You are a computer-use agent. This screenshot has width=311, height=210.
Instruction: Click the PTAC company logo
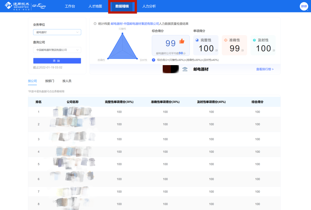coord(185,69)
